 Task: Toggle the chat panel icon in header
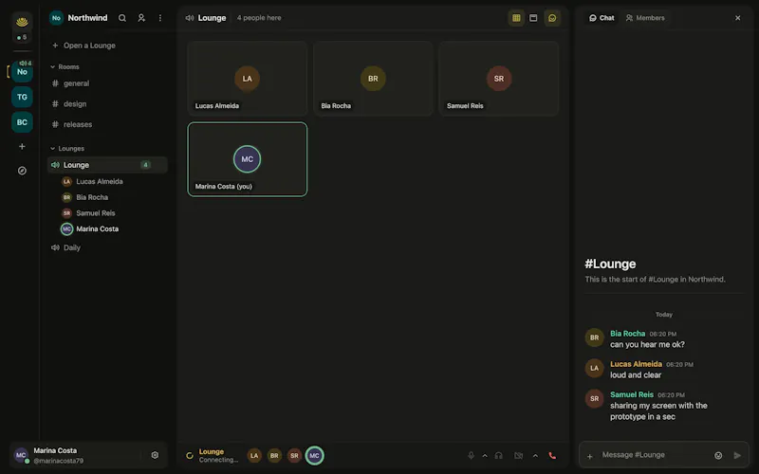tap(552, 18)
